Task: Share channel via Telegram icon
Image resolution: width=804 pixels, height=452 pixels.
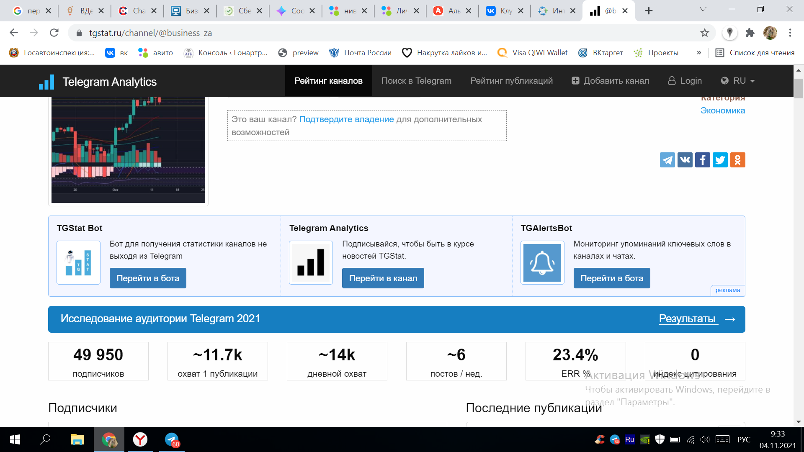Action: (x=667, y=160)
